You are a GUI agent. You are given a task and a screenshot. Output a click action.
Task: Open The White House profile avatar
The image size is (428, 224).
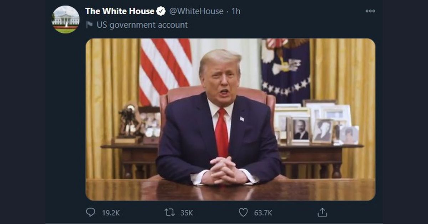65,20
